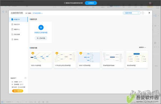Open the 大学生职业规划思维导图 template
161x104 pixels.
pyautogui.click(x=65, y=59)
